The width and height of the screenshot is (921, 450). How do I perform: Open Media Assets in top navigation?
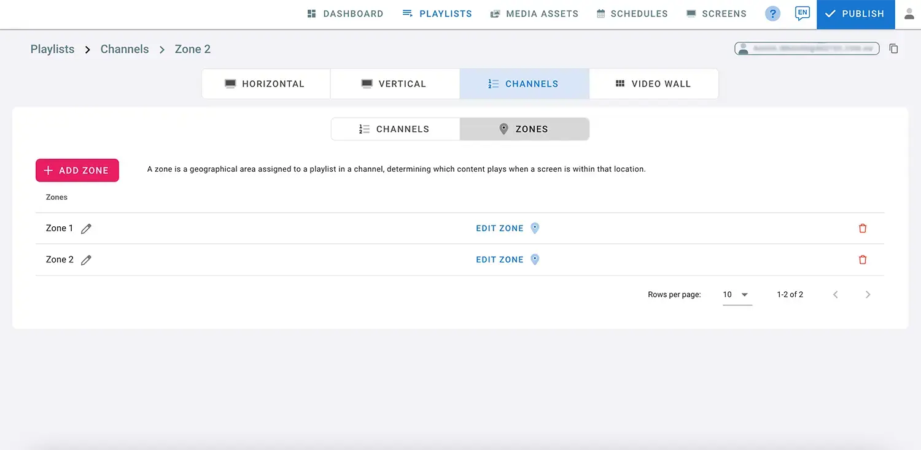point(534,13)
